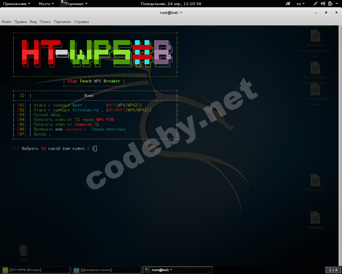Select the Trash icon on desktop
This screenshot has width=342, height=274.
(23, 253)
